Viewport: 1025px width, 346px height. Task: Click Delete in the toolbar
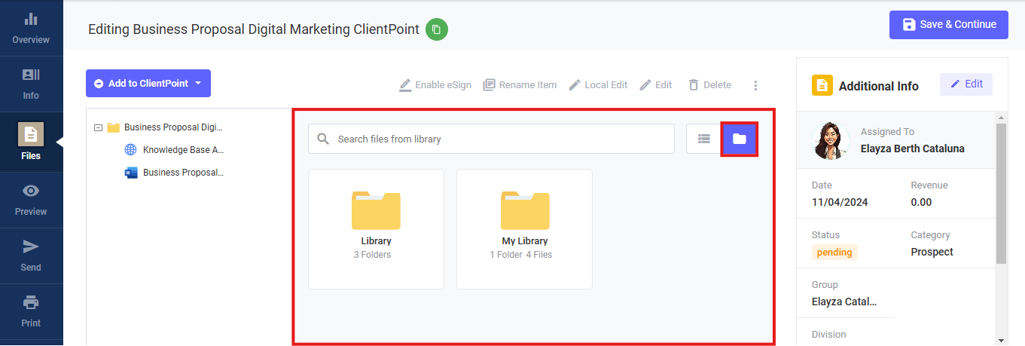click(x=709, y=85)
